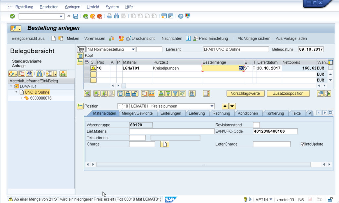Click the shopping cart icon by order type

pos(81,49)
